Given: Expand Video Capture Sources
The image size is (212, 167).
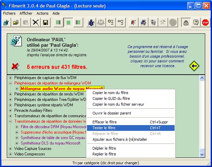Looking at the screenshot, I should tap(10, 149).
